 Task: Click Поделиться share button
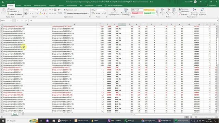(x=211, y=5)
